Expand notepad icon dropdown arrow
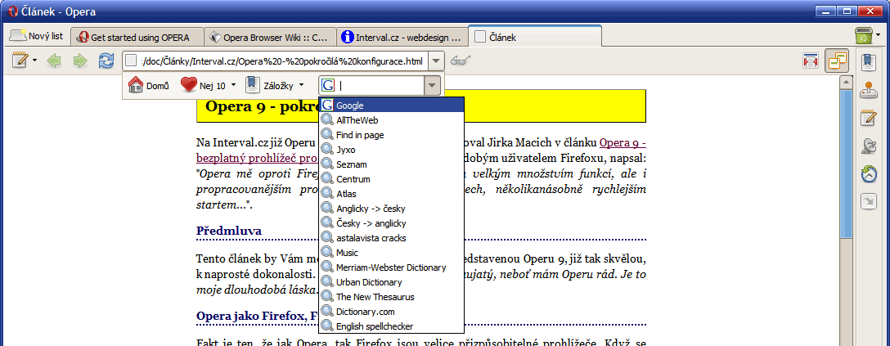The width and height of the screenshot is (890, 346). (35, 61)
